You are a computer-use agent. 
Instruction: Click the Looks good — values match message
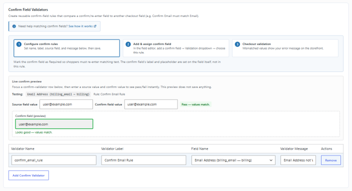(x=33, y=132)
